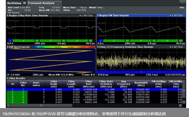This screenshot has width=189, height=117.
Task: Click Frame # 0 in spectrogram footer
Action: pos(88,75)
